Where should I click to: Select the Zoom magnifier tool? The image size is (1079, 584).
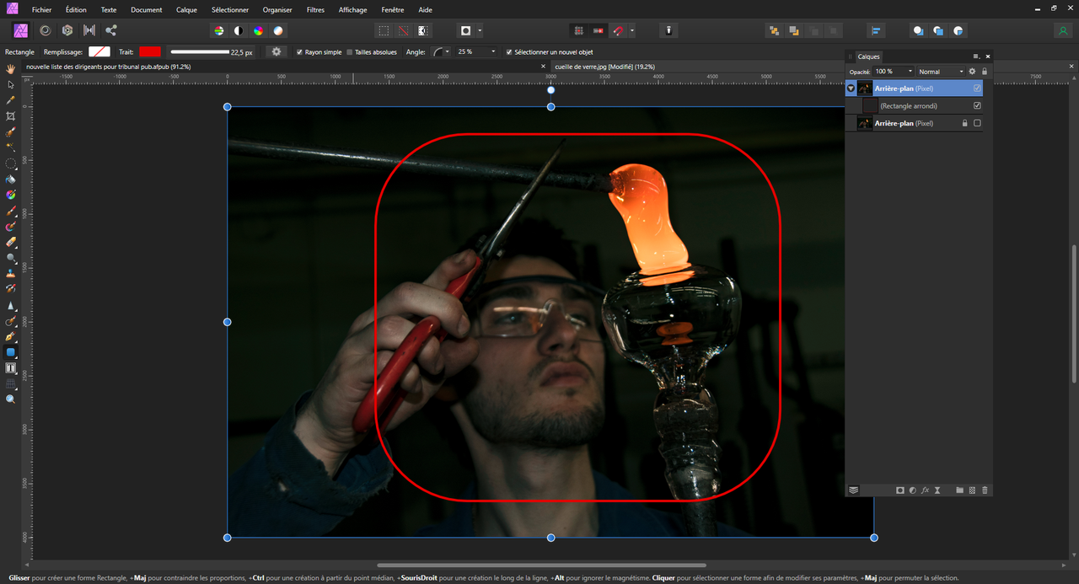(11, 399)
